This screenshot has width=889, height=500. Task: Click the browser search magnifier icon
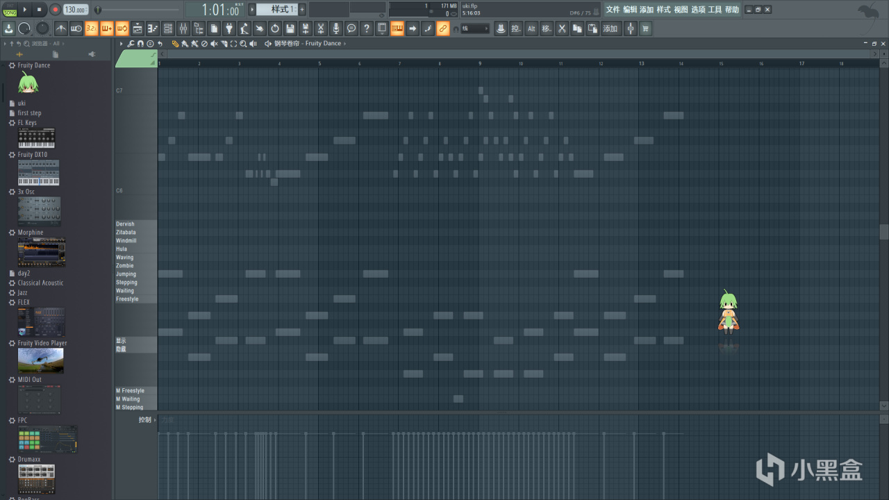26,44
